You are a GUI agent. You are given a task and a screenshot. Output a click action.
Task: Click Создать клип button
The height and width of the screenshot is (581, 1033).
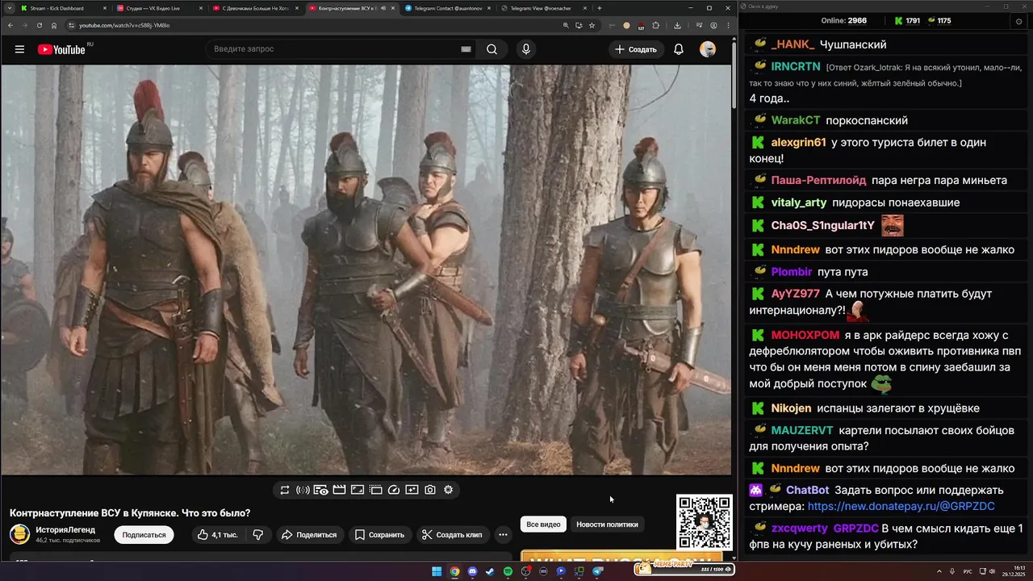coord(453,535)
